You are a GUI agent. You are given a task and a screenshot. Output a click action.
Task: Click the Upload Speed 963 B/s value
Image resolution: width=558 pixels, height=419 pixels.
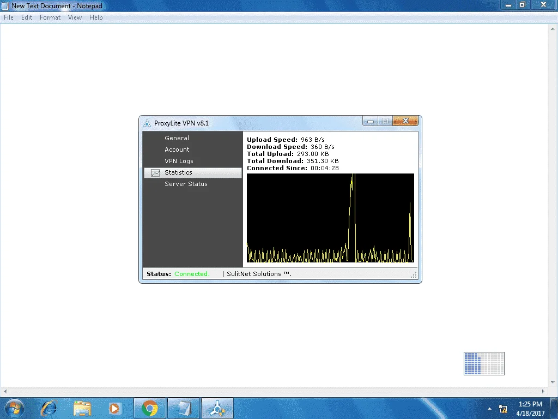coord(312,140)
